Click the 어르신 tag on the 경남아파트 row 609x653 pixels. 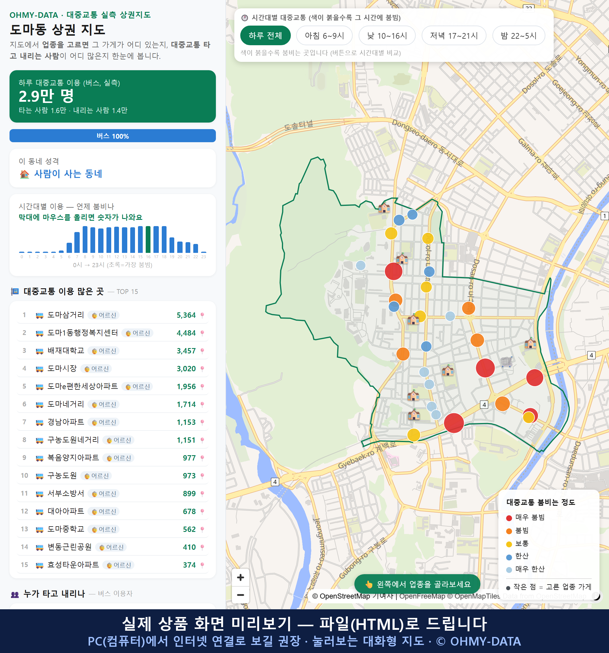pos(104,422)
